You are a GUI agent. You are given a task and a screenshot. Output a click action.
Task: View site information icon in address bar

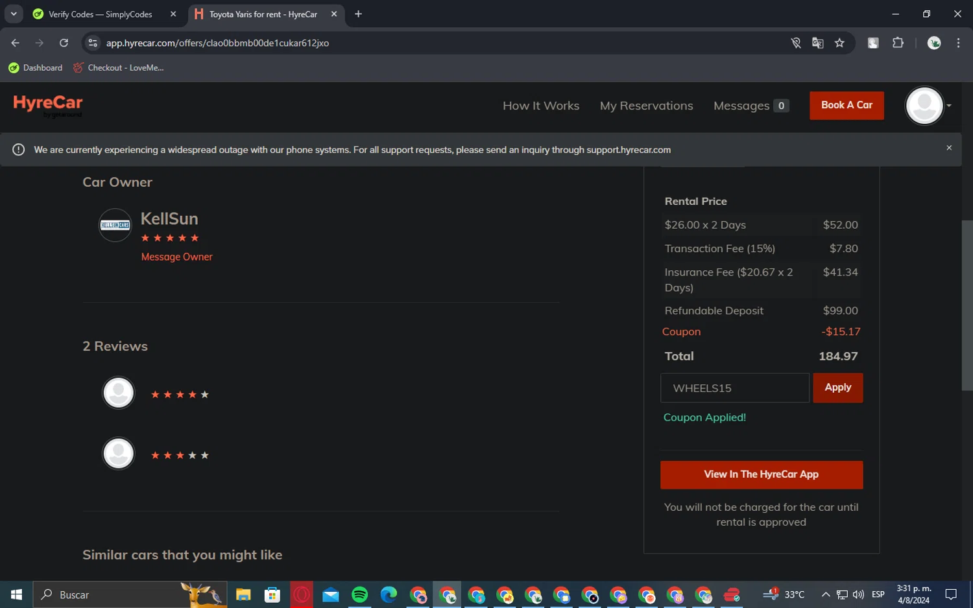tap(93, 43)
